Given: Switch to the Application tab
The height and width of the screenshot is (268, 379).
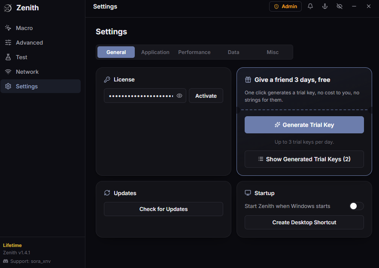Looking at the screenshot, I should point(155,52).
